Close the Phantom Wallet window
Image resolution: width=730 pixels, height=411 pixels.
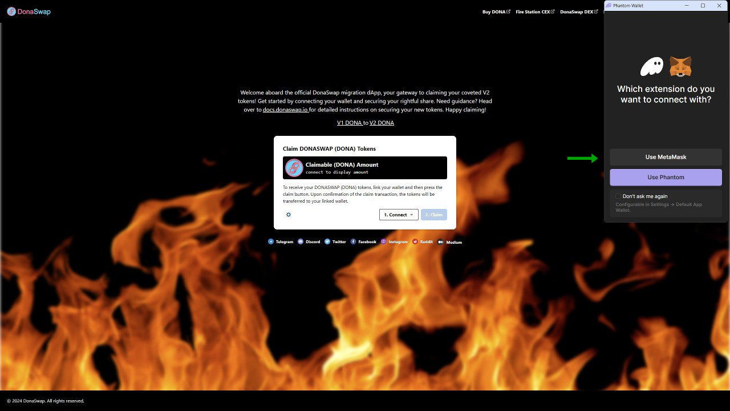pos(719,6)
